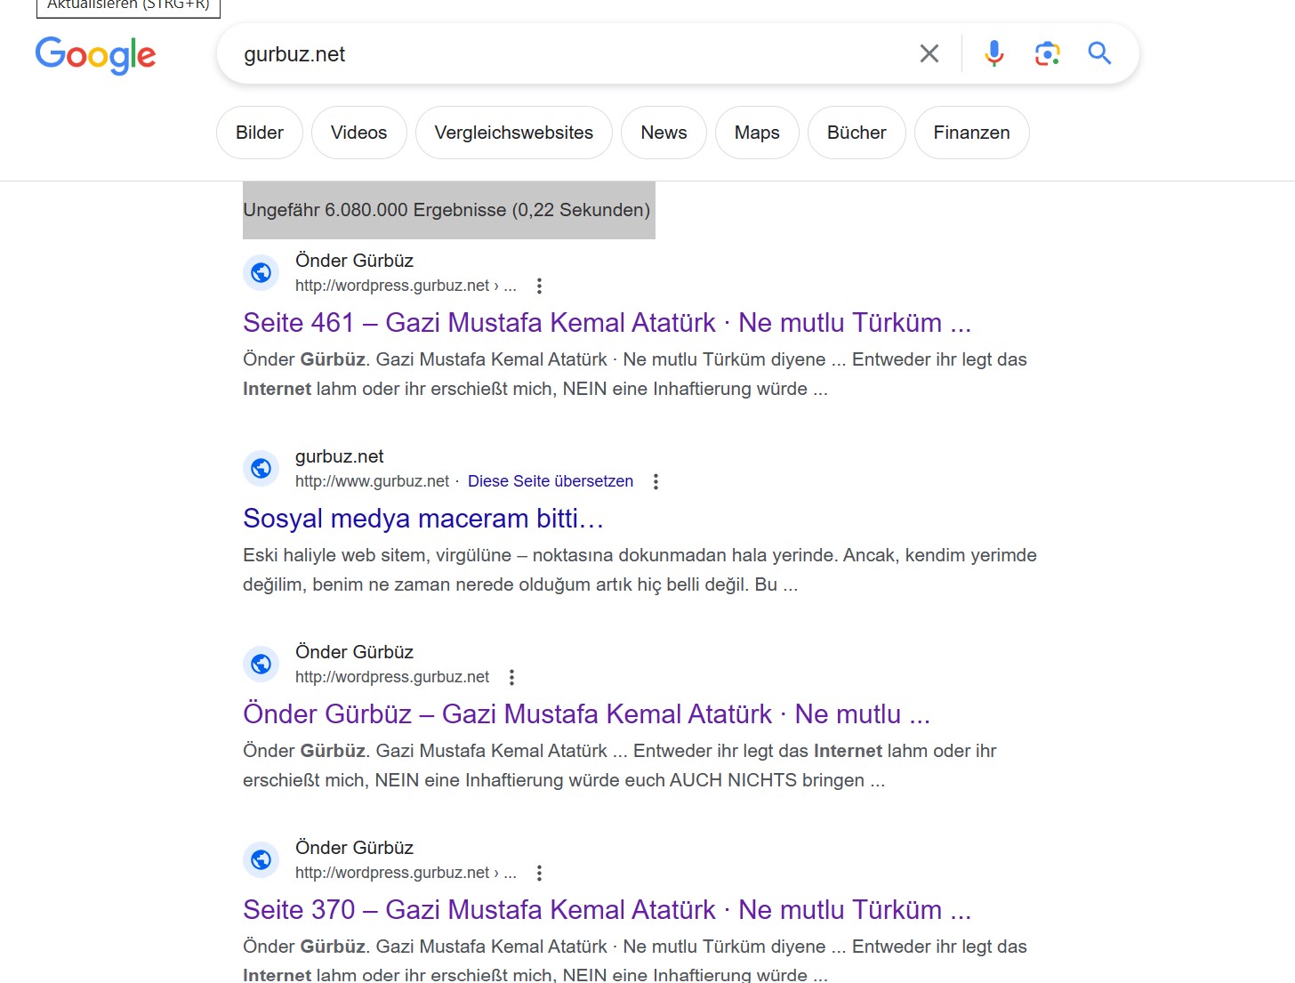Clear the search box with X icon
1295x983 pixels.
click(929, 53)
